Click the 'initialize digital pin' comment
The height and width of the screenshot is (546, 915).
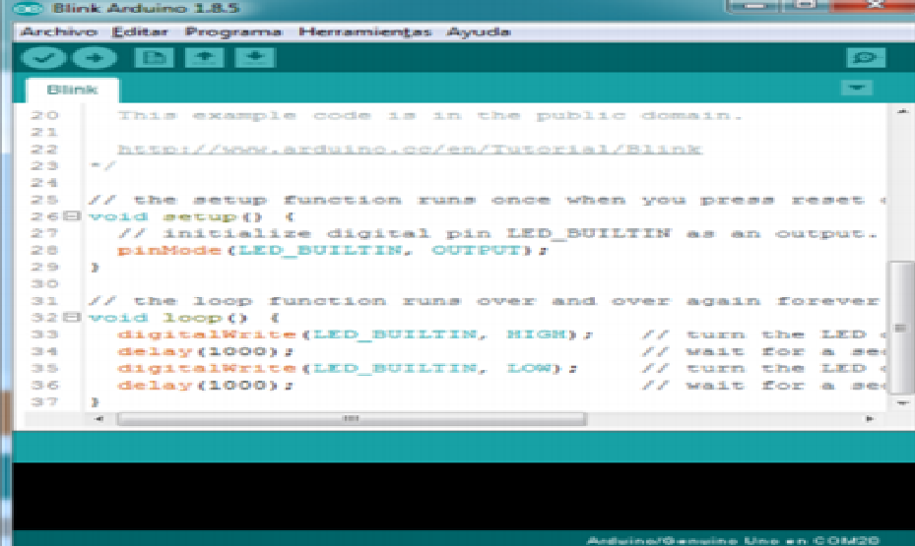coord(498,234)
